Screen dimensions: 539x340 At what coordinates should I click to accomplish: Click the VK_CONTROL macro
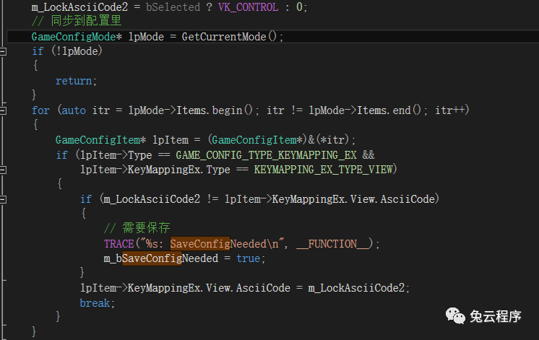pos(248,7)
